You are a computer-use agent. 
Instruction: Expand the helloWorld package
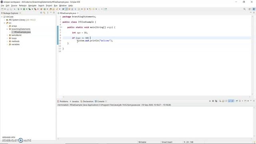(7, 35)
